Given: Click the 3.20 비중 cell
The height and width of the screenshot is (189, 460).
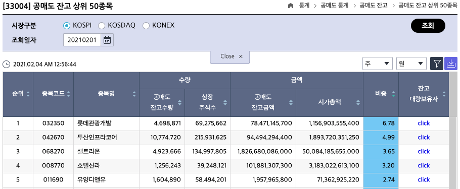Looking at the screenshot, I should point(381,166).
